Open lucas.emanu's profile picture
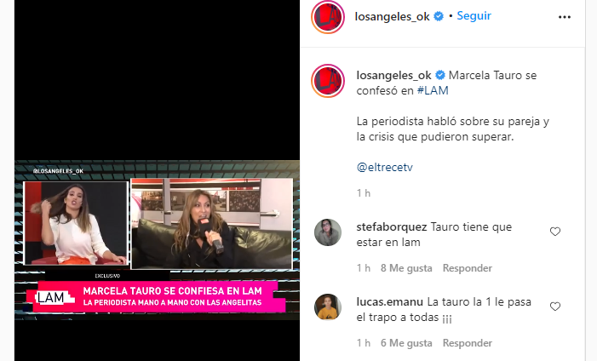Image resolution: width=597 pixels, height=361 pixels. pyautogui.click(x=328, y=307)
